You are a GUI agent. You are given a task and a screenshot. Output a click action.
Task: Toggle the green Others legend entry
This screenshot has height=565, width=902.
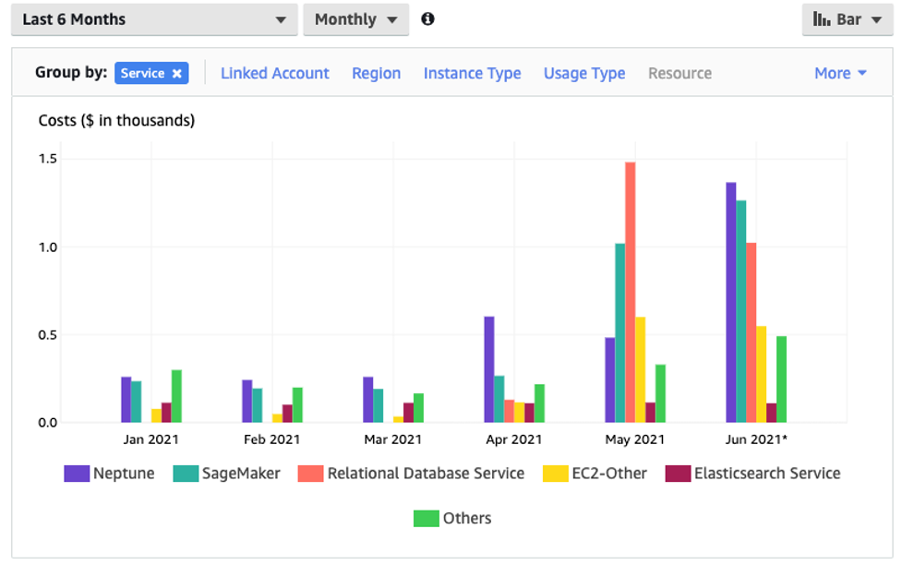[x=425, y=519]
